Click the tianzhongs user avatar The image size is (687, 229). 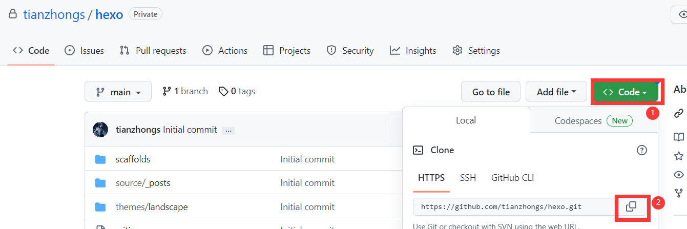pyautogui.click(x=100, y=130)
